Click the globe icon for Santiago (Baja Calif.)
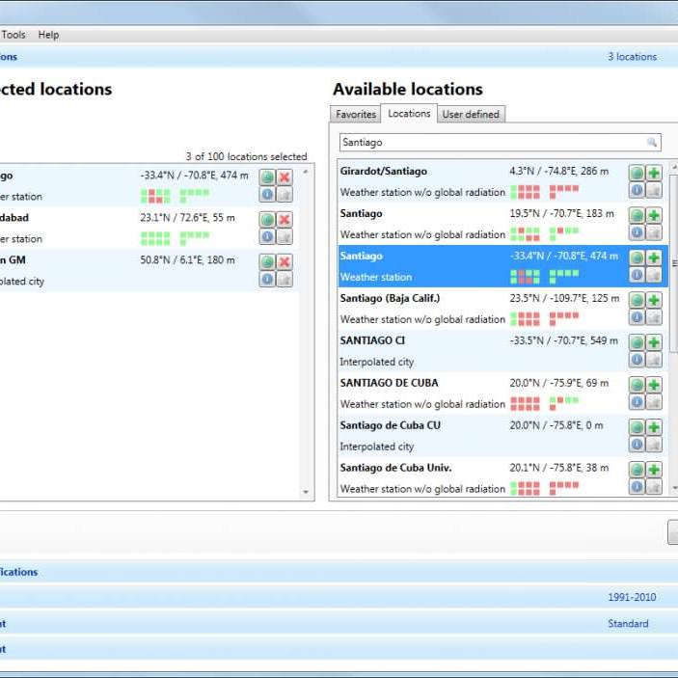 click(x=637, y=300)
